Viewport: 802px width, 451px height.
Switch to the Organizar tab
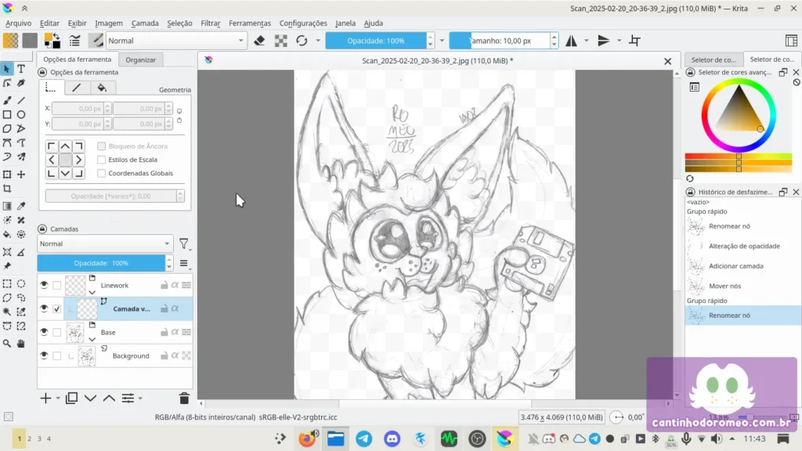click(x=141, y=60)
